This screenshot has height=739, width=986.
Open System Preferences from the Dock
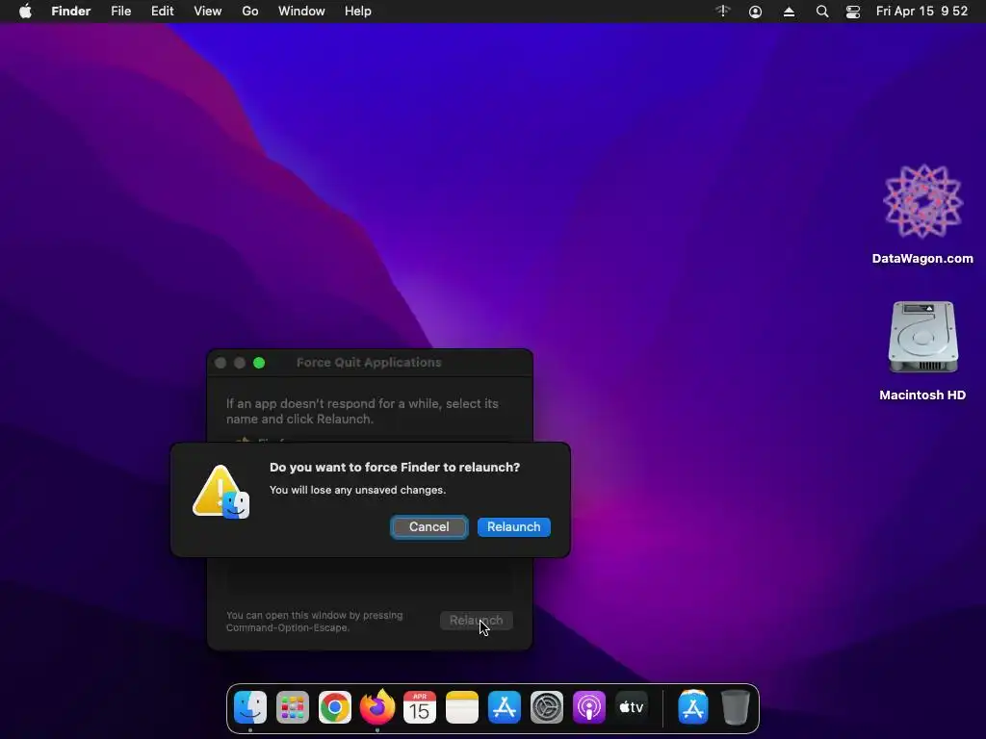pos(547,707)
